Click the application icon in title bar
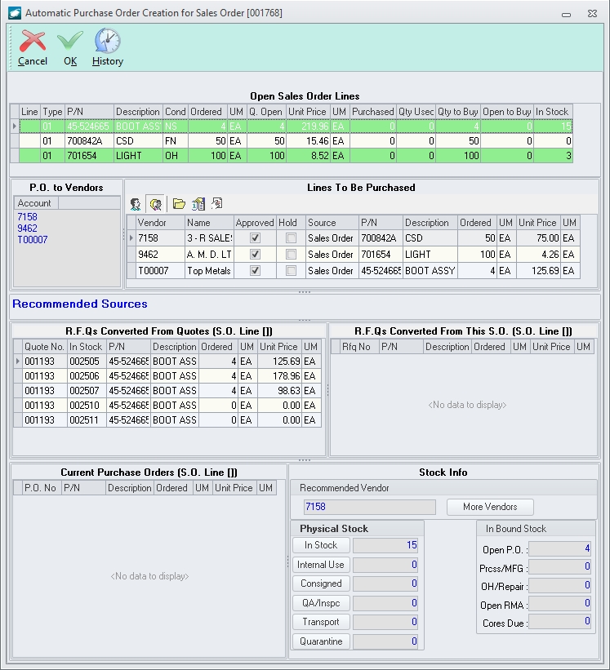The image size is (610, 670). (15, 13)
